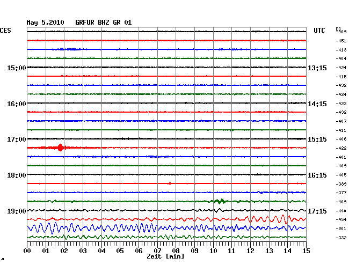Click the DC offset value -332
Image resolution: width=349 pixels, height=265 pixels.
tap(341, 238)
